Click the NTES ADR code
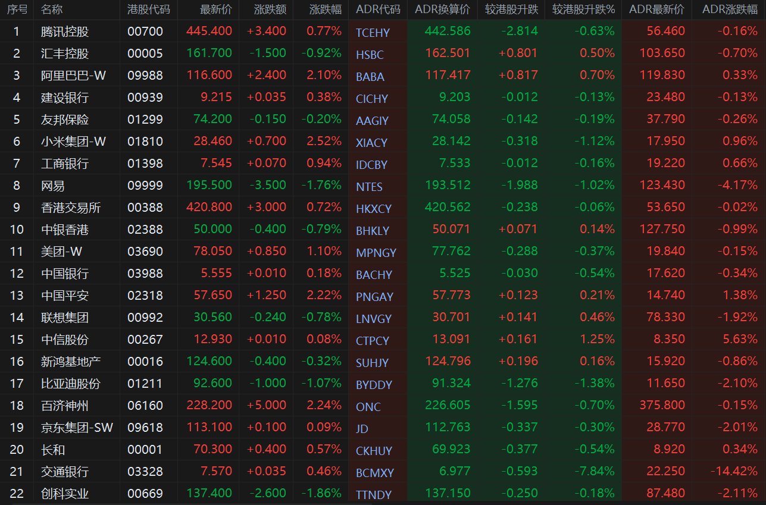This screenshot has width=766, height=505. point(369,187)
